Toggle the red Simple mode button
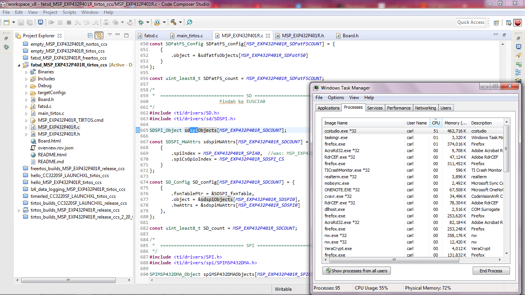Image resolution: width=525 pixels, height=295 pixels. 517,23
